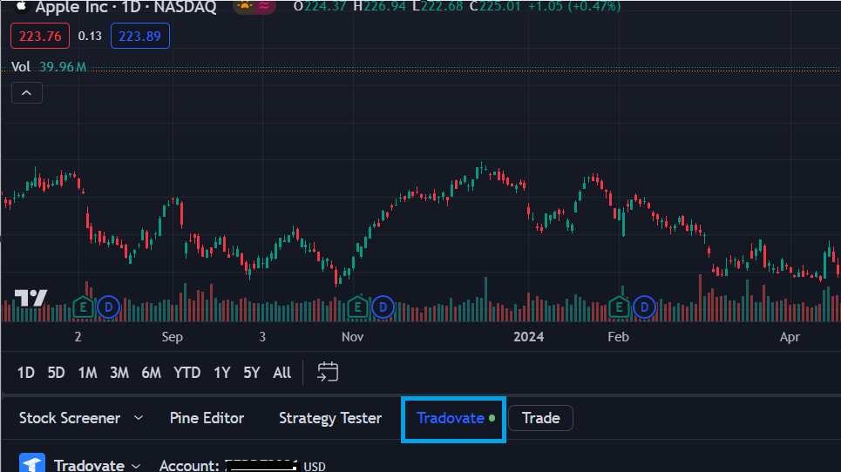Viewport: 841px width, 472px height.
Task: Set chart range to 1Y
Action: click(221, 373)
